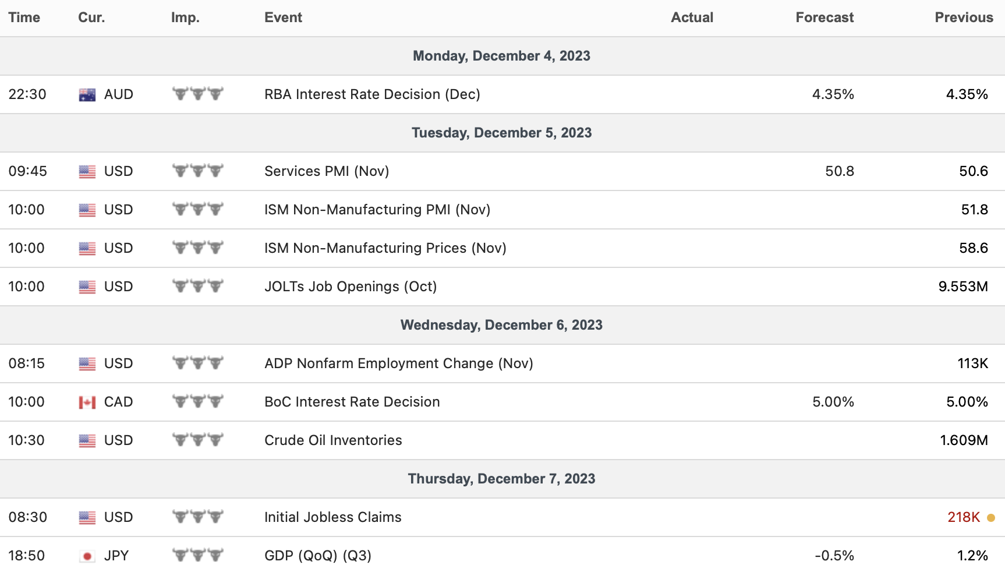Click the Forecast column header
The image size is (1005, 572).
824,17
